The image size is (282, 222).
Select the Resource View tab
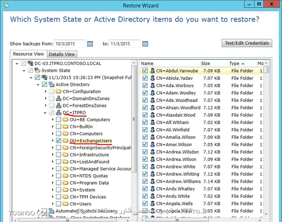[28, 54]
